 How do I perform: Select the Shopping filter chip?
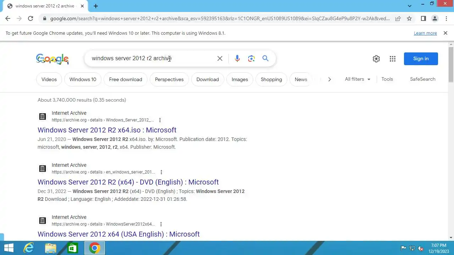pos(271,79)
